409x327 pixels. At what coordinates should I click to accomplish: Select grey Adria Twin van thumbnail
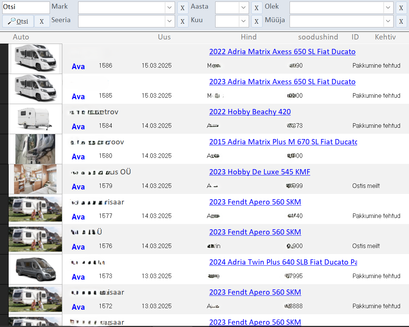click(35, 269)
